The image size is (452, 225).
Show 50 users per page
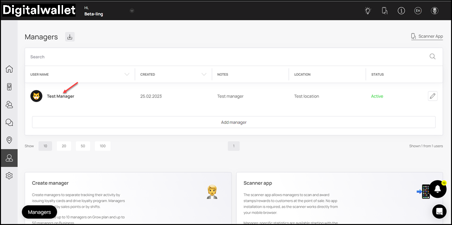pos(83,146)
